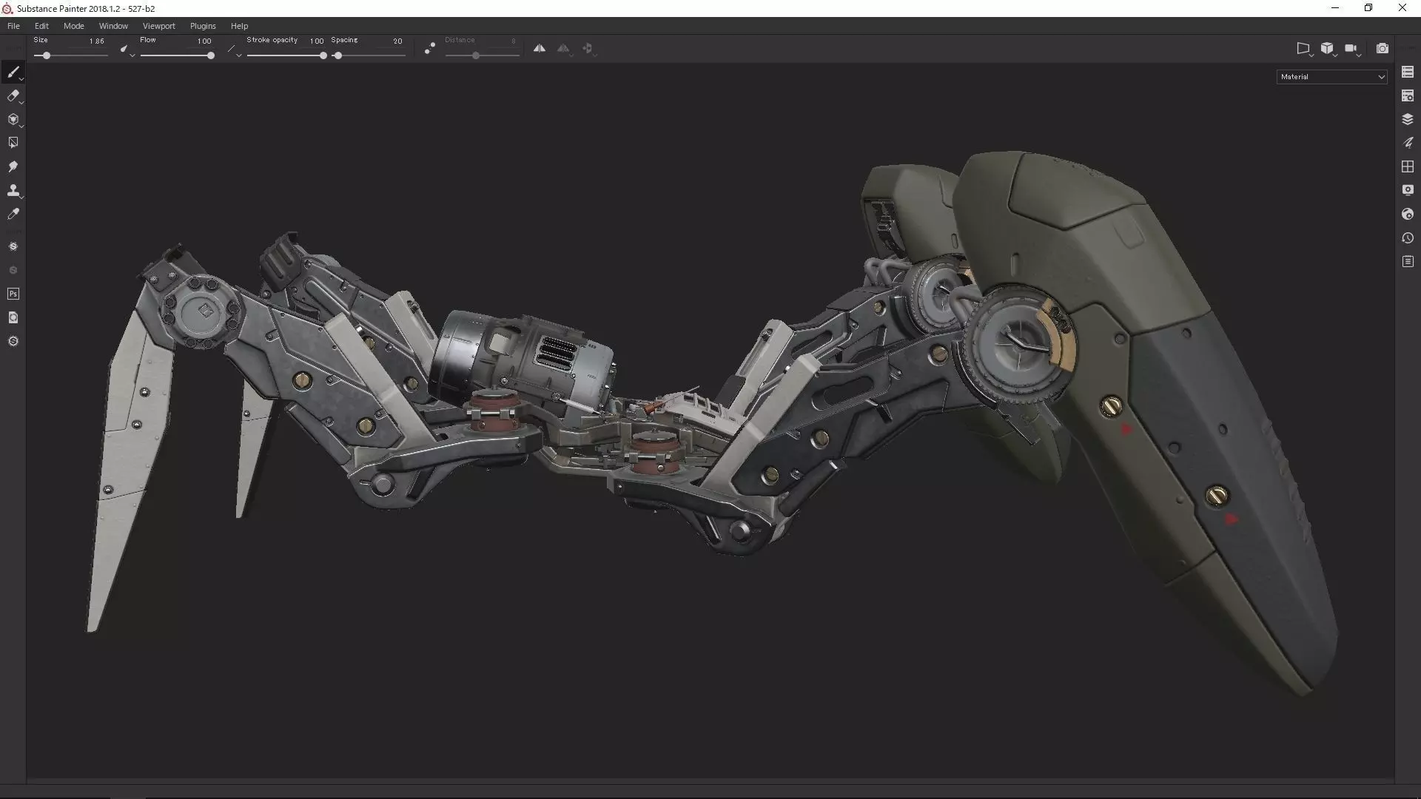1421x799 pixels.
Task: Open the Log panel
Action: point(1408,262)
